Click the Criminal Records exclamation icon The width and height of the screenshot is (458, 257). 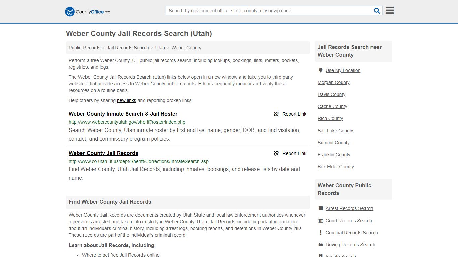(321, 233)
